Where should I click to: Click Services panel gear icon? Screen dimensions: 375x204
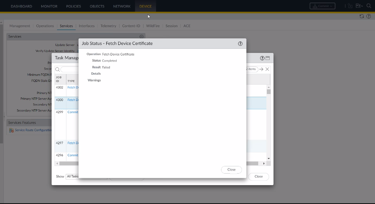(x=142, y=36)
